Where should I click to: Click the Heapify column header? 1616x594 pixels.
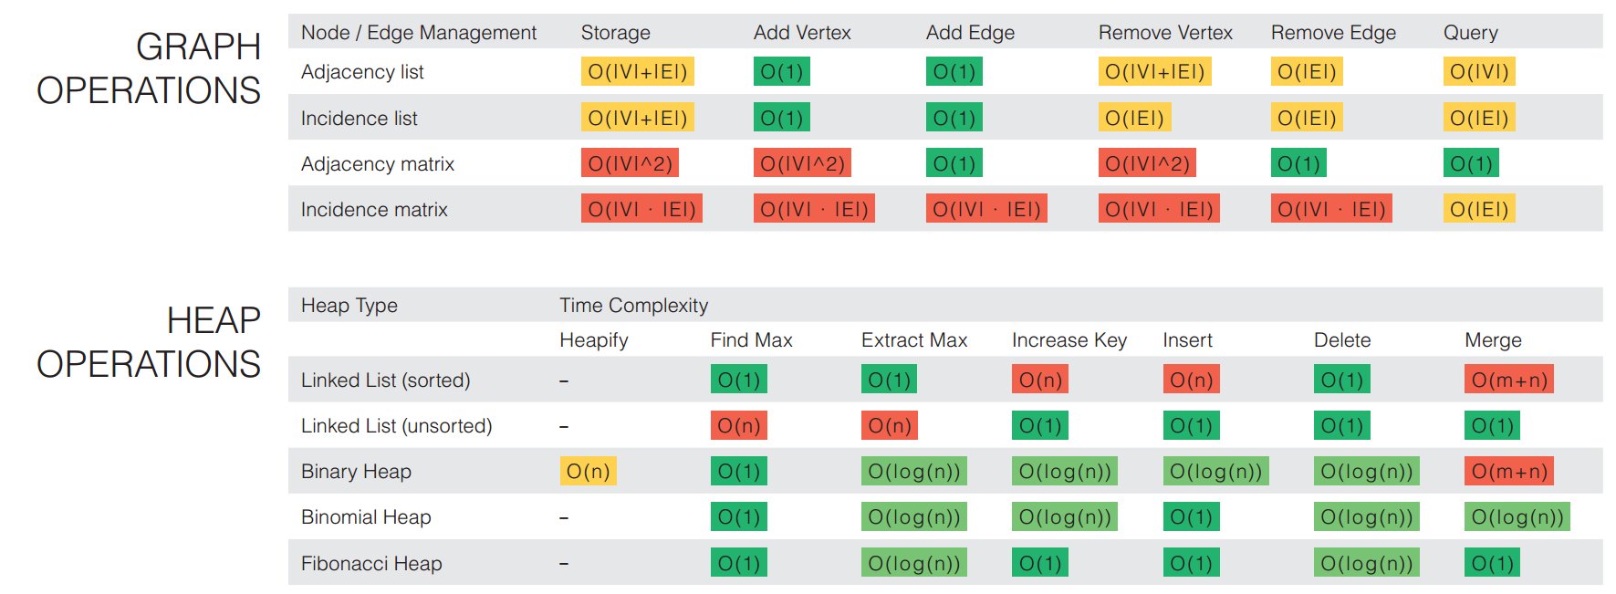(x=593, y=340)
